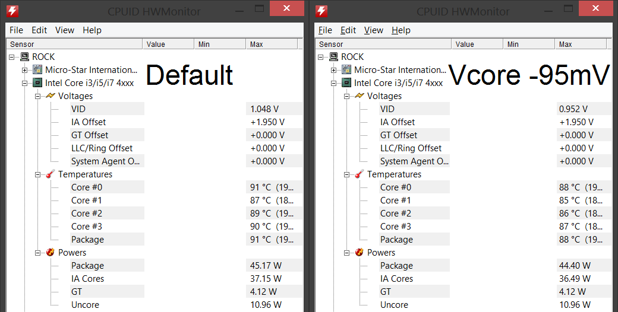
Task: Collapse Powers section in left window
Action: click(38, 253)
